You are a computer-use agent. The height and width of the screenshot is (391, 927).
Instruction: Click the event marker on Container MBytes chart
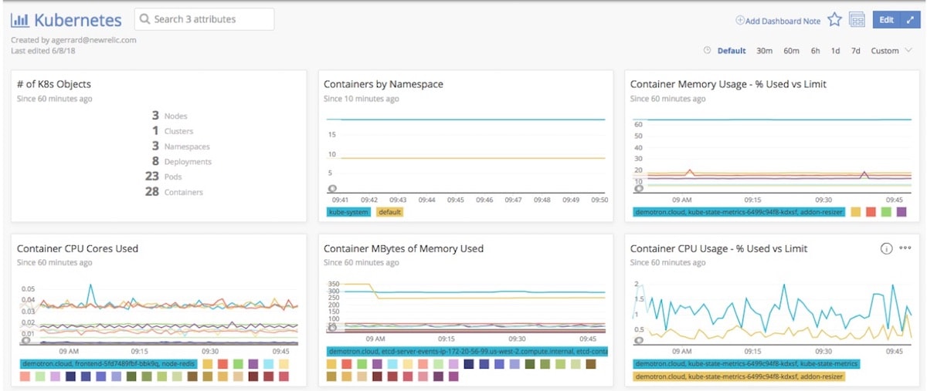[332, 328]
